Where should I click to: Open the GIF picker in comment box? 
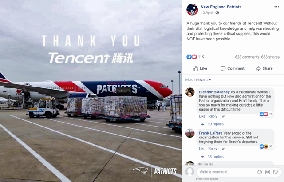pyautogui.click(x=268, y=172)
